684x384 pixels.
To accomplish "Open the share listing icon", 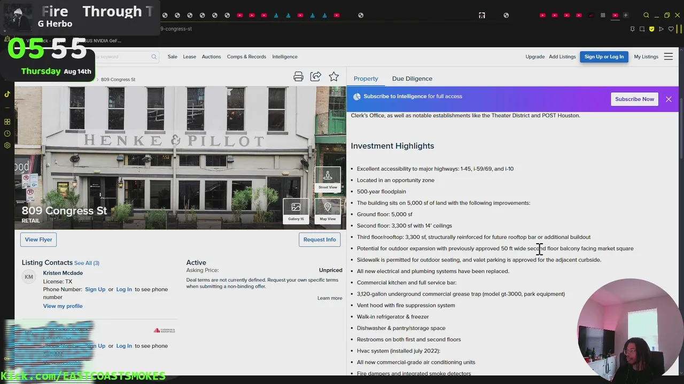I will click(316, 77).
